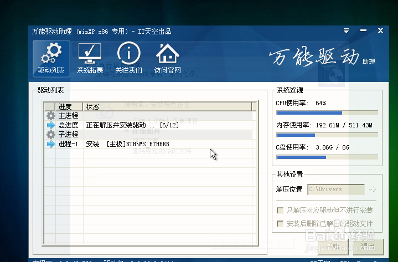
Task: Click the title bar dropdown menu arrow
Action: click(x=346, y=30)
